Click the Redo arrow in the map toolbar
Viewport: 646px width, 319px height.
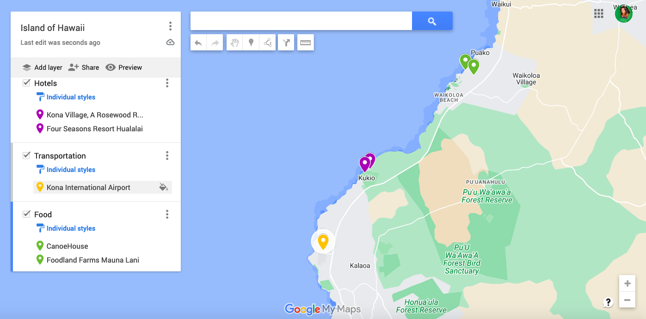tap(215, 42)
